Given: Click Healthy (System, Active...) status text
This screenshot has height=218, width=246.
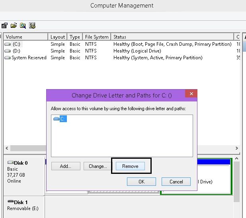Looking at the screenshot, I should pyautogui.click(x=158, y=58).
